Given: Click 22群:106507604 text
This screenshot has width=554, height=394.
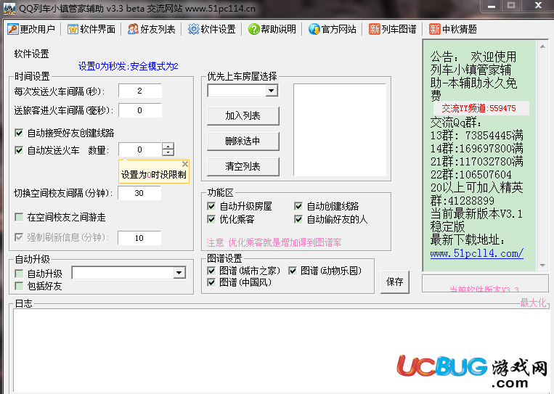Looking at the screenshot, I should coord(471,174).
